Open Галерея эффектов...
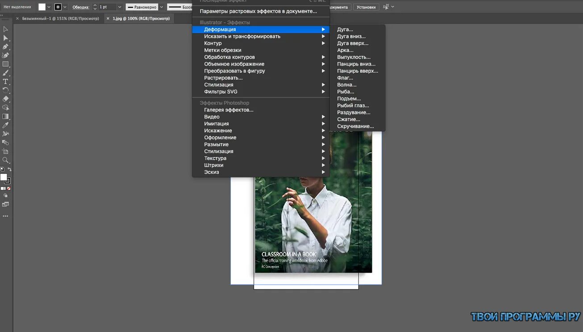Image resolution: width=583 pixels, height=332 pixels. point(261,110)
